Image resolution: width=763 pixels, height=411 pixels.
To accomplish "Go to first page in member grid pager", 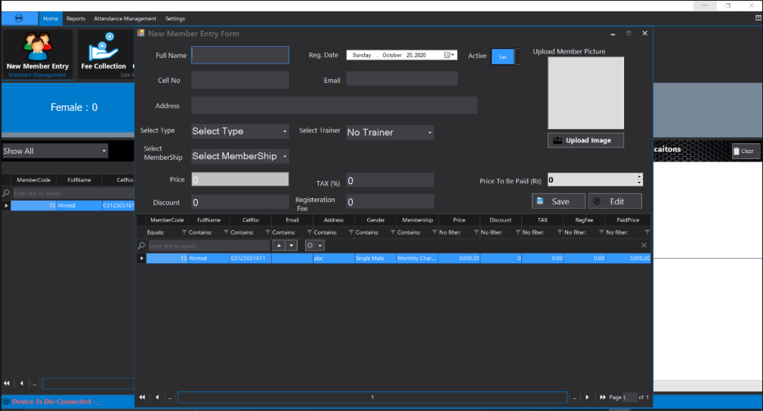I will point(142,397).
